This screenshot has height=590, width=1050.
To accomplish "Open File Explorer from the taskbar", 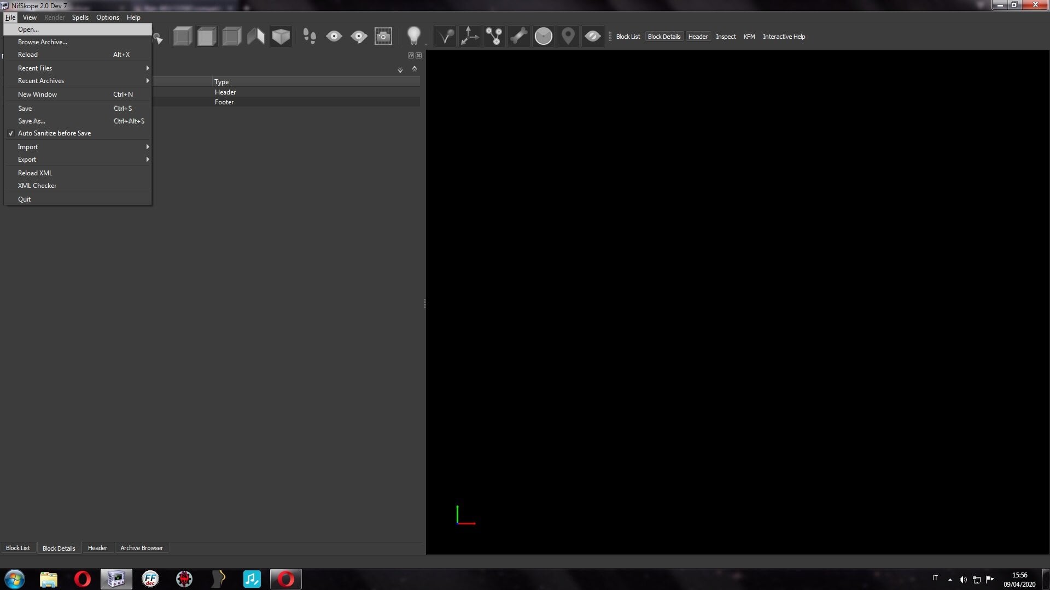I will tap(49, 579).
